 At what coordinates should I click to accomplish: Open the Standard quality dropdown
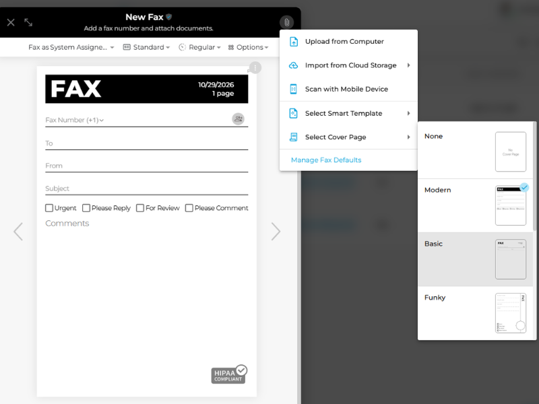146,47
